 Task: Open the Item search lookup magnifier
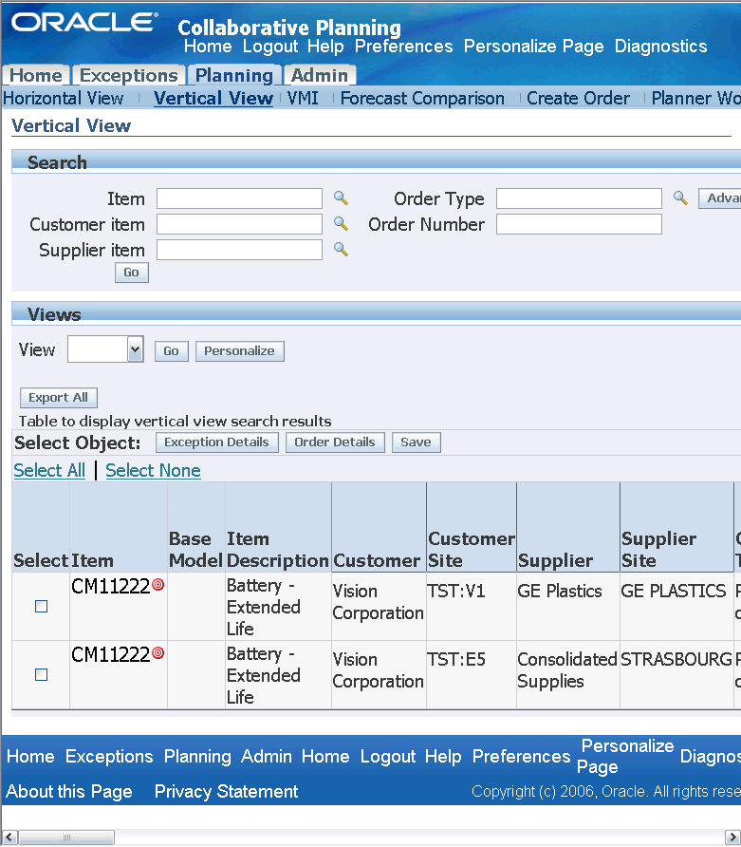(341, 198)
